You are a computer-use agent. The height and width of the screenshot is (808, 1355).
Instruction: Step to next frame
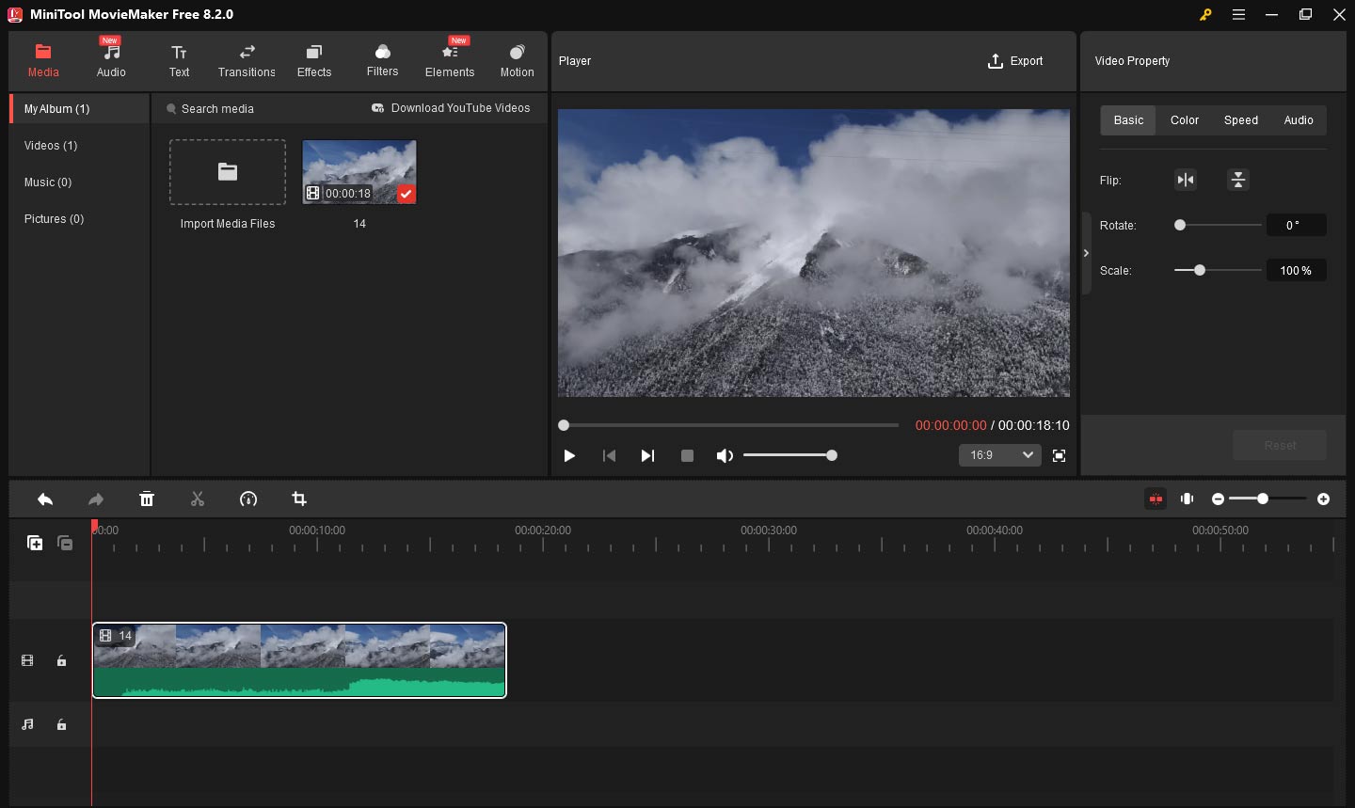(x=647, y=455)
